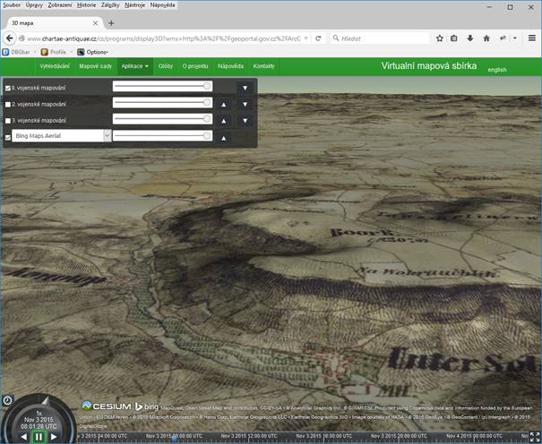Image resolution: width=542 pixels, height=444 pixels.
Task: Open the Soubor menu
Action: 12,5
